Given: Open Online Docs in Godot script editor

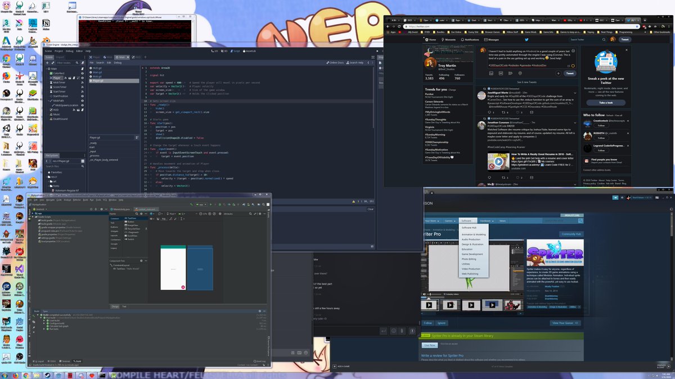Looking at the screenshot, I should 336,62.
